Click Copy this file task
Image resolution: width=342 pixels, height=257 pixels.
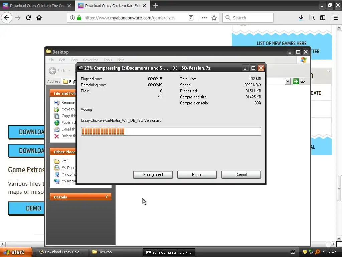(65, 116)
